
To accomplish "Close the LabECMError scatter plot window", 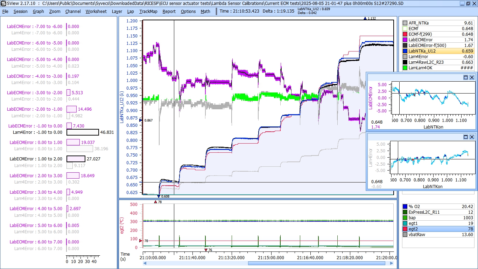I will click(x=472, y=77).
